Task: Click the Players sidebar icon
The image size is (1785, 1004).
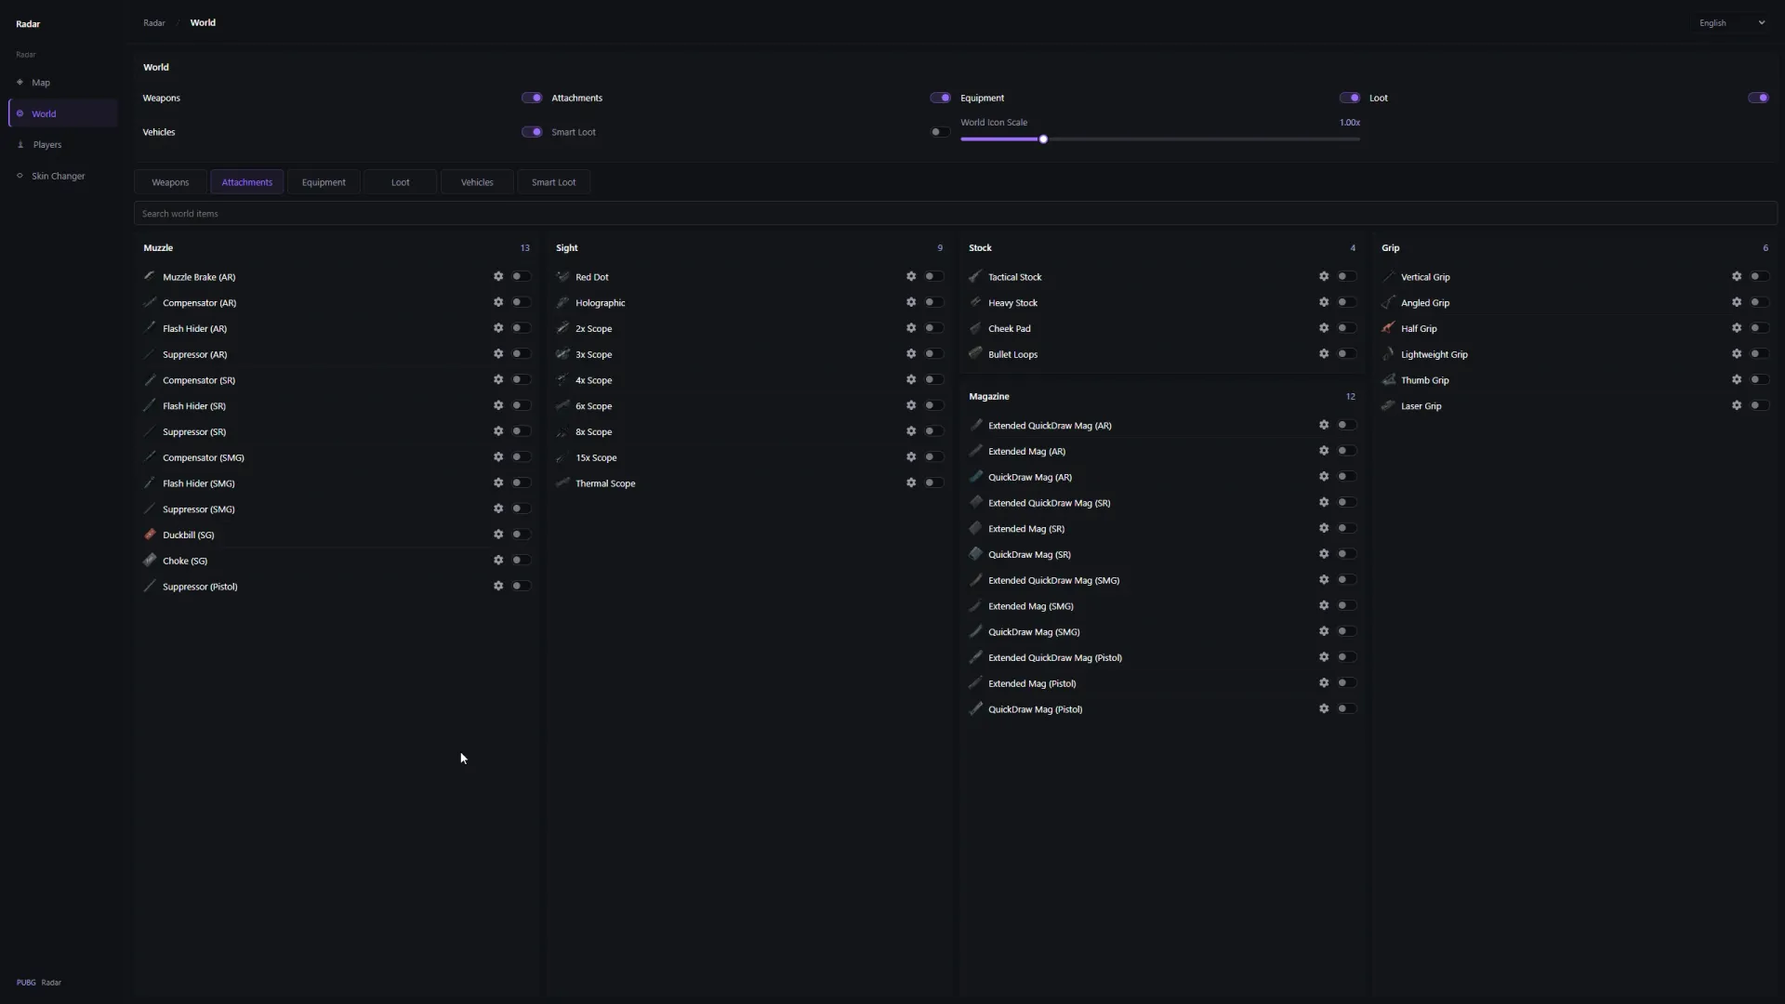Action: [x=20, y=145]
